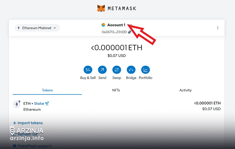Click the MetaMask fox logo

click(x=101, y=8)
